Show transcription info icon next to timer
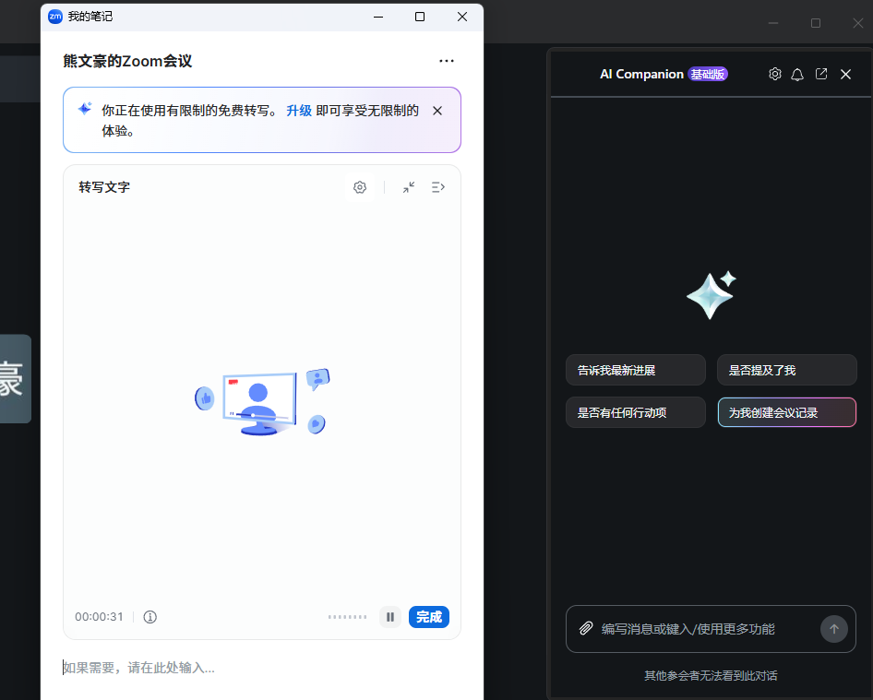The width and height of the screenshot is (873, 700). pos(150,616)
